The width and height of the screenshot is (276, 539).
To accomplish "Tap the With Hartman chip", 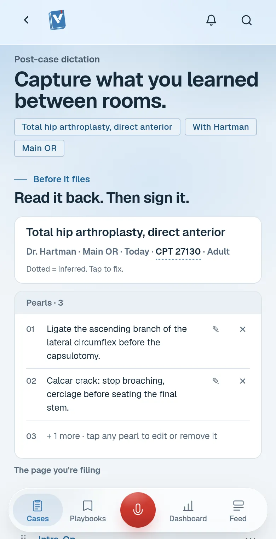I will 221,127.
